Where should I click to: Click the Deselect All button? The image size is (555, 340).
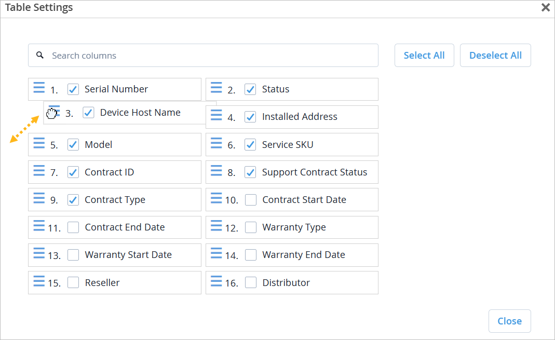tap(495, 55)
